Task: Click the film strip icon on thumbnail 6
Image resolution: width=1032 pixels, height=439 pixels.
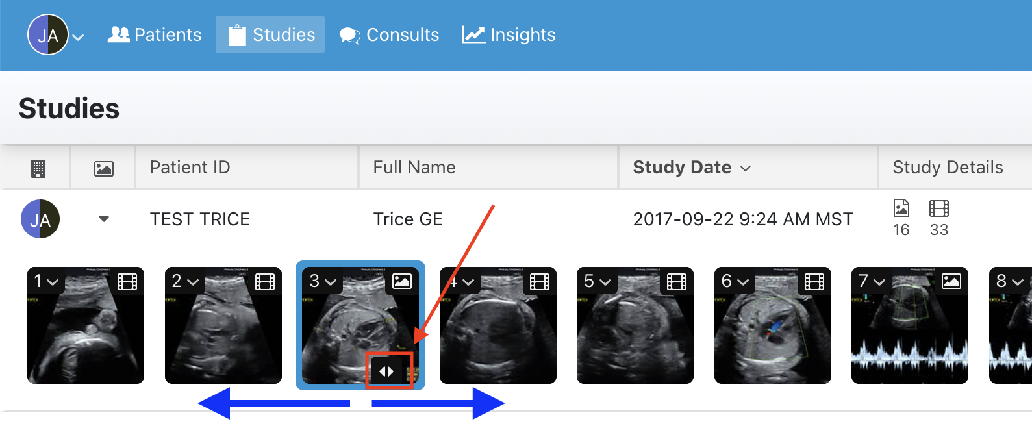Action: coord(814,282)
